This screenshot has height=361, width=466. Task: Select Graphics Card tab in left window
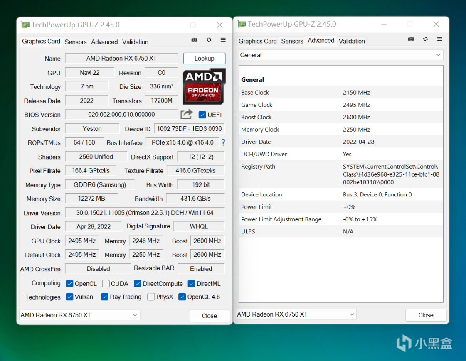tap(41, 41)
